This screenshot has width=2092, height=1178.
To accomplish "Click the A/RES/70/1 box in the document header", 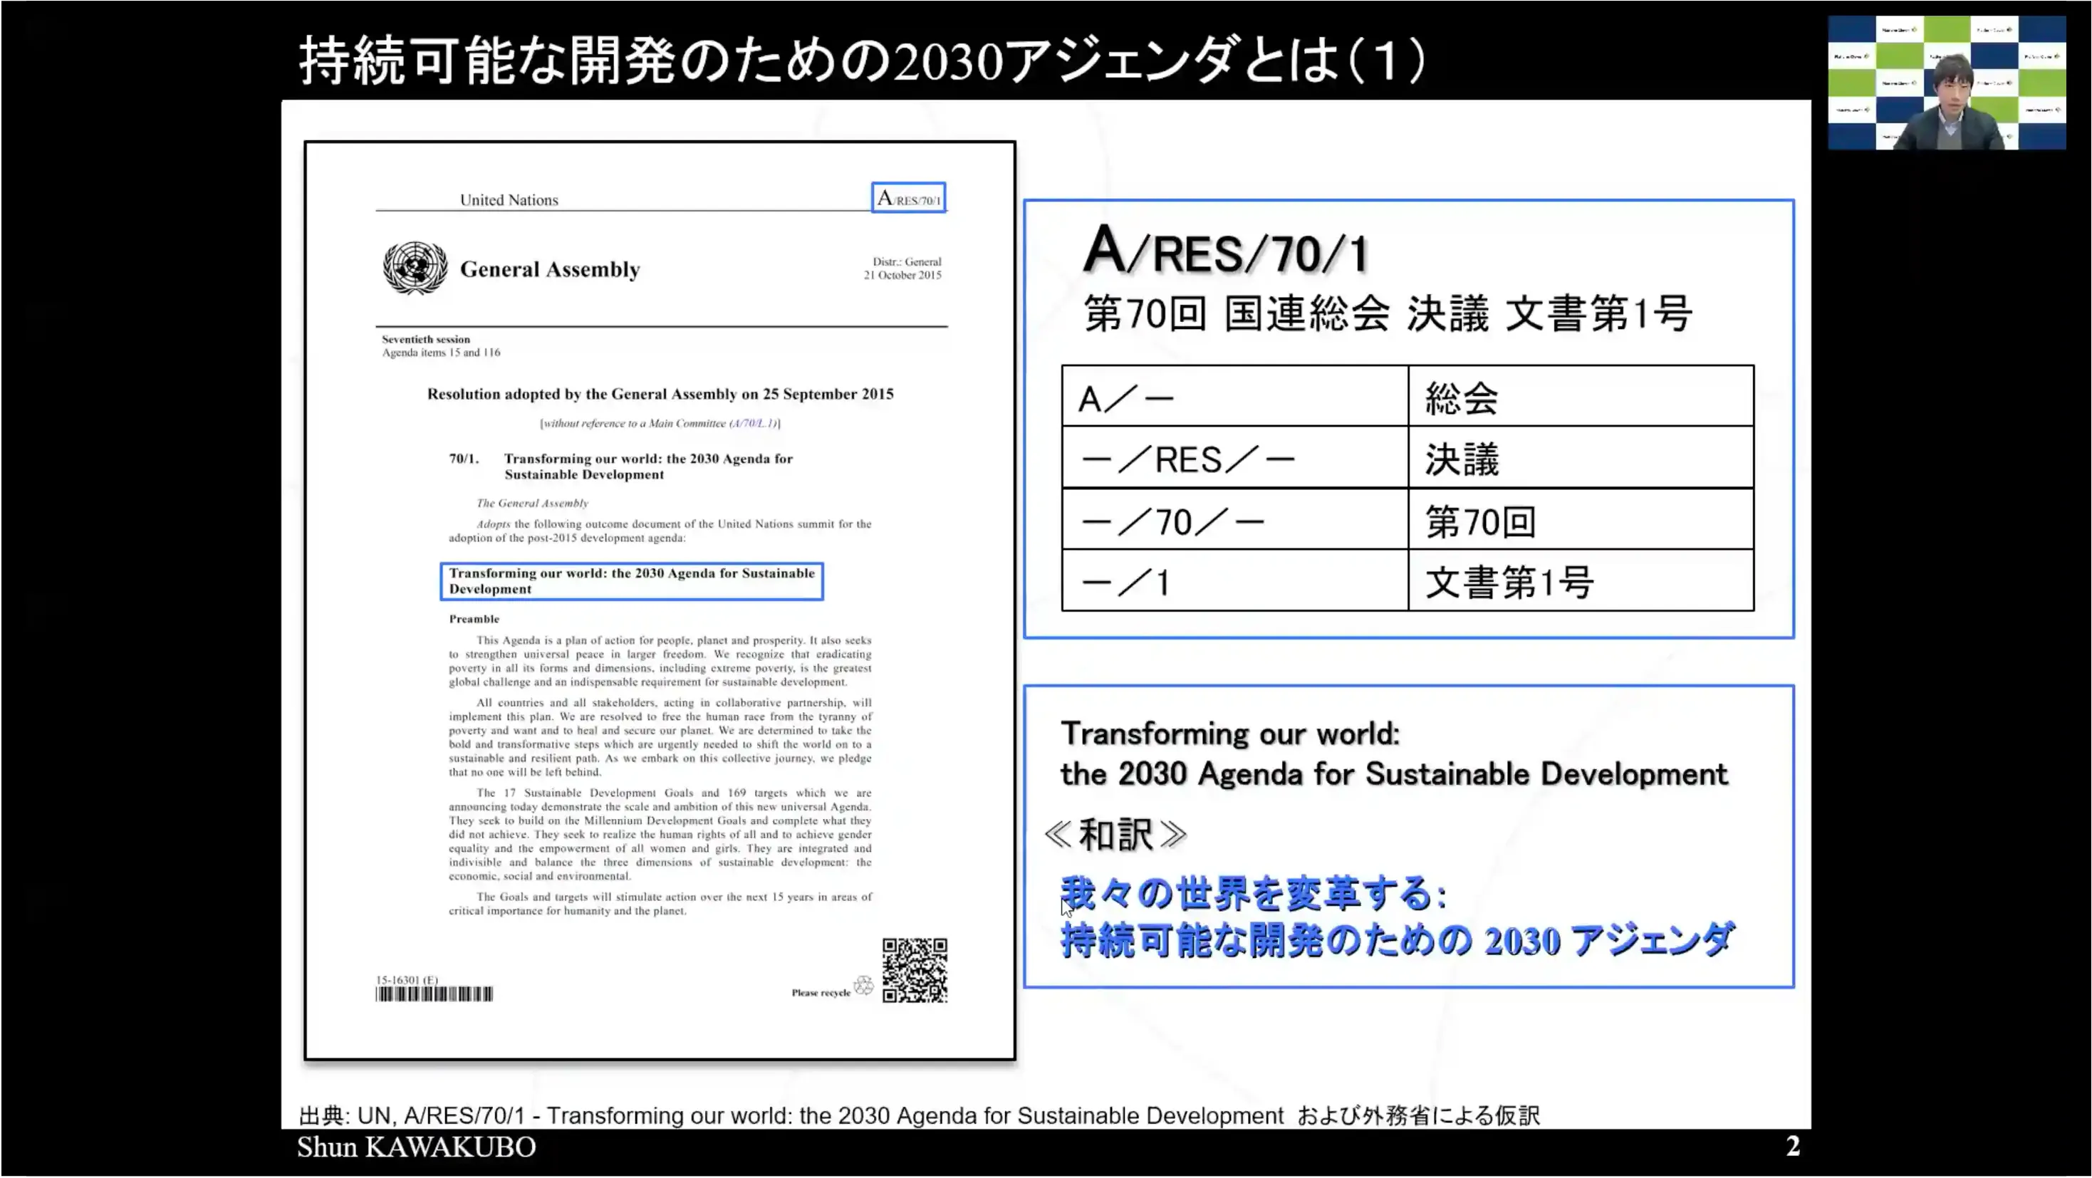I will coord(908,198).
